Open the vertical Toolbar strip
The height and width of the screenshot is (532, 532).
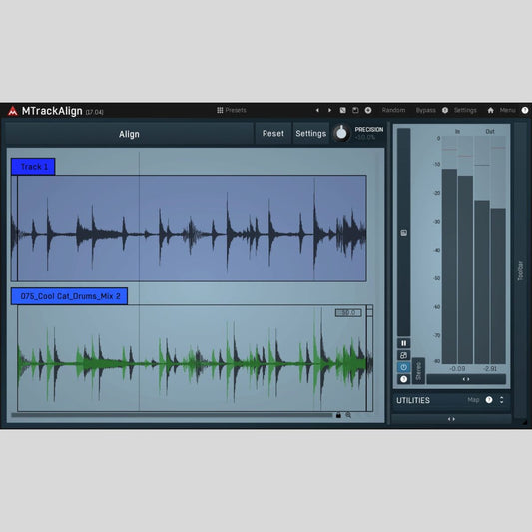click(520, 270)
